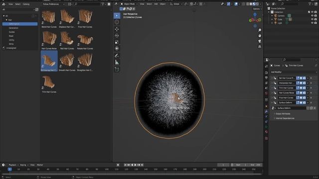Image resolution: width=319 pixels, height=179 pixels.
Task: Open the Tool properties tab icon
Action: pos(266,66)
